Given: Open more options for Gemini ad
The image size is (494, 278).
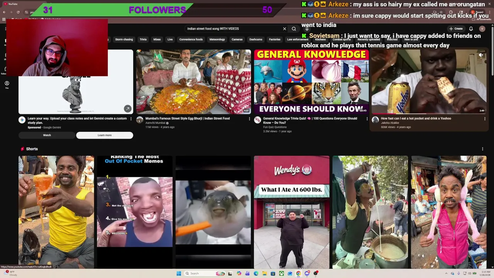Looking at the screenshot, I should click(131, 119).
